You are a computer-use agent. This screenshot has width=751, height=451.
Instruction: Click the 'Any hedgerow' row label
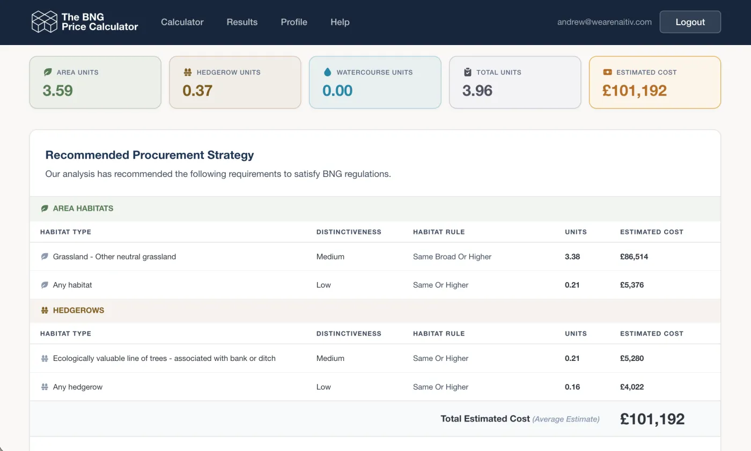pyautogui.click(x=78, y=387)
